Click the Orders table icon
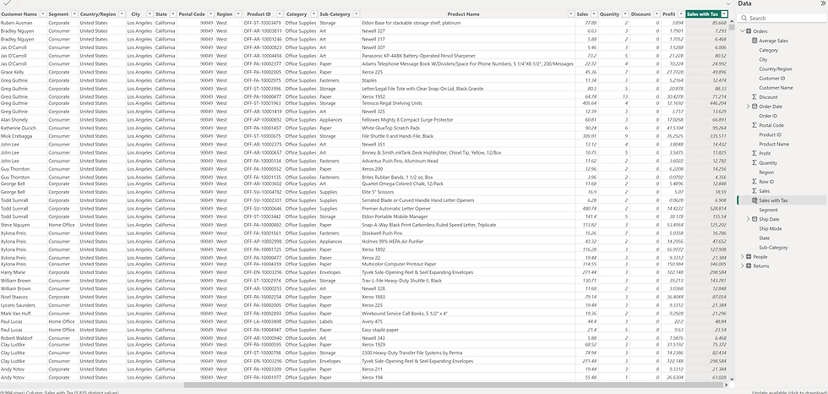The image size is (828, 394). click(749, 31)
